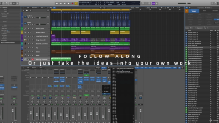Click the blue icon beside White Light Sample Vox
219x123 pixels.
186,41
